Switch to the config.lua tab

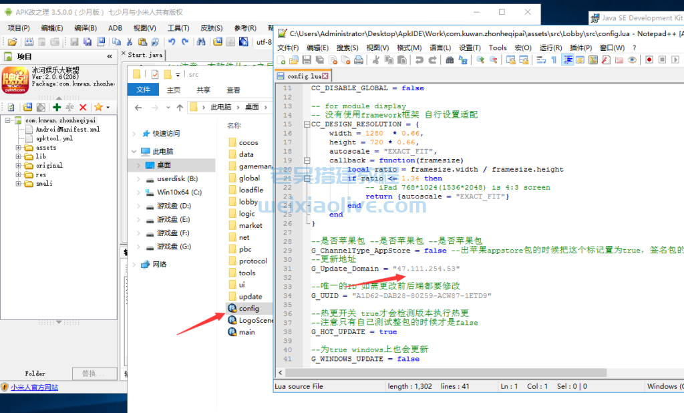coord(303,76)
